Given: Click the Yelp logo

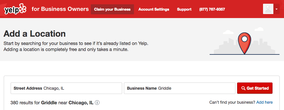Looking at the screenshot, I should tap(16, 9).
